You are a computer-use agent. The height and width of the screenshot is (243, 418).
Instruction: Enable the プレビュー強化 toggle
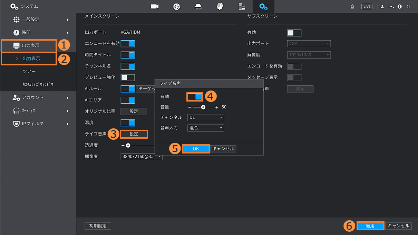point(128,77)
